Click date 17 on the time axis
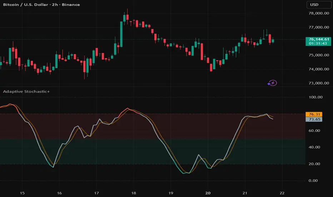Image resolution: width=333 pixels, height=197 pixels. coord(96,193)
